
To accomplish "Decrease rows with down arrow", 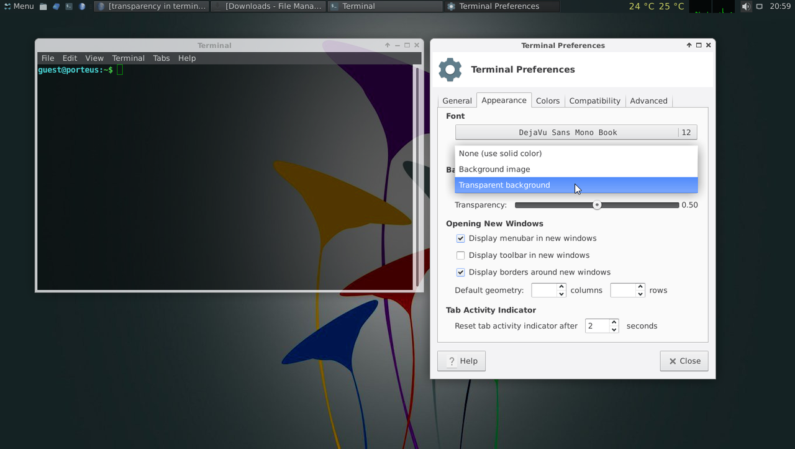I will 640,294.
